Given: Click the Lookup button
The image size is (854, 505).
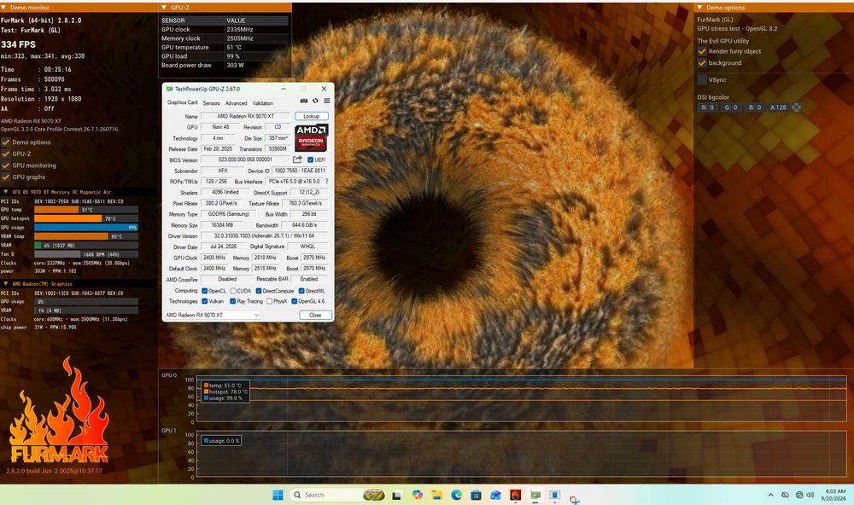Looking at the screenshot, I should [x=312, y=116].
